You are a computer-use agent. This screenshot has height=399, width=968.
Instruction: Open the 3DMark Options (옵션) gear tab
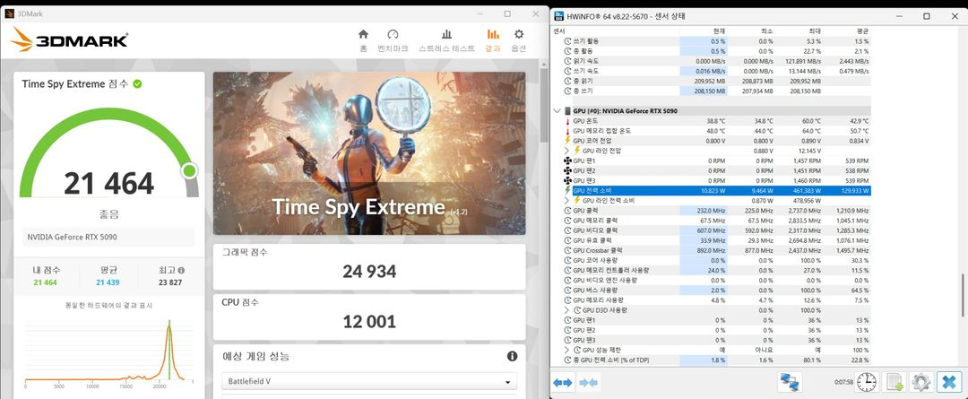[x=519, y=40]
